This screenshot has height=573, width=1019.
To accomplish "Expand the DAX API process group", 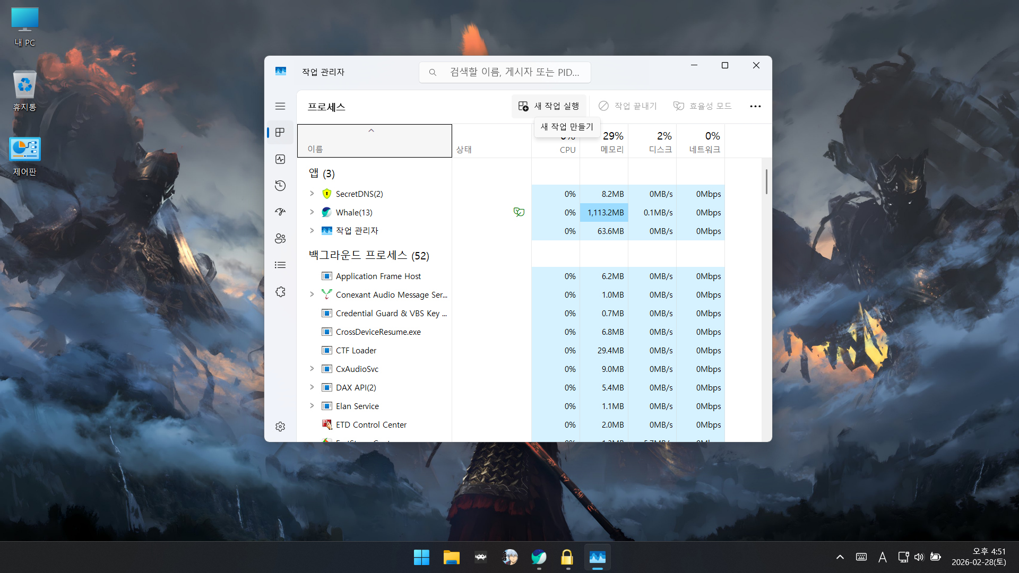I will 312,387.
